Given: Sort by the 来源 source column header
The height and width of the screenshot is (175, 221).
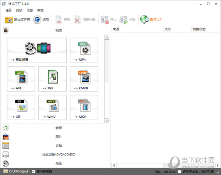Looking at the screenshot, I should coord(137,29).
